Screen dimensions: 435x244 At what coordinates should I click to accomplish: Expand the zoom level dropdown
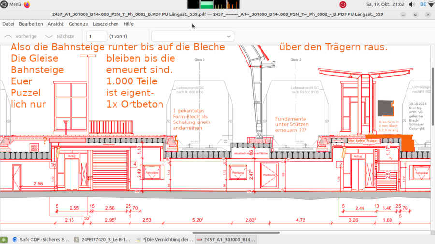193,36
